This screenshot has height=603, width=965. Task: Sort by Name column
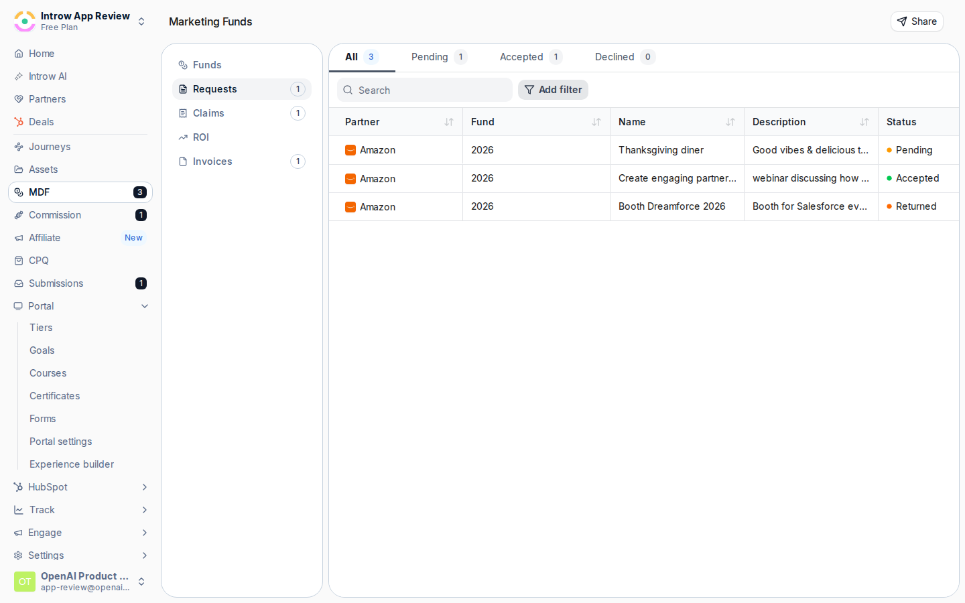[730, 122]
